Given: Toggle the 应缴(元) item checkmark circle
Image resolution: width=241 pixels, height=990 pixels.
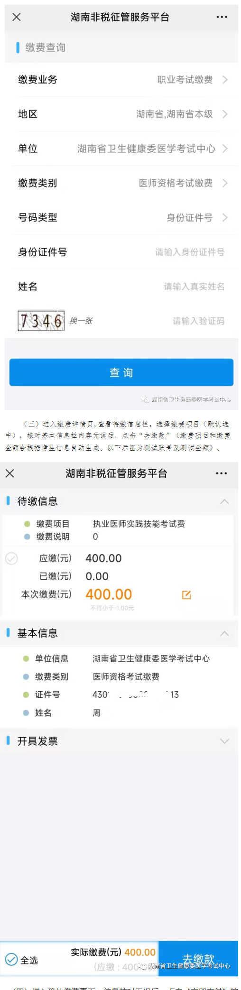Looking at the screenshot, I should click(x=11, y=558).
